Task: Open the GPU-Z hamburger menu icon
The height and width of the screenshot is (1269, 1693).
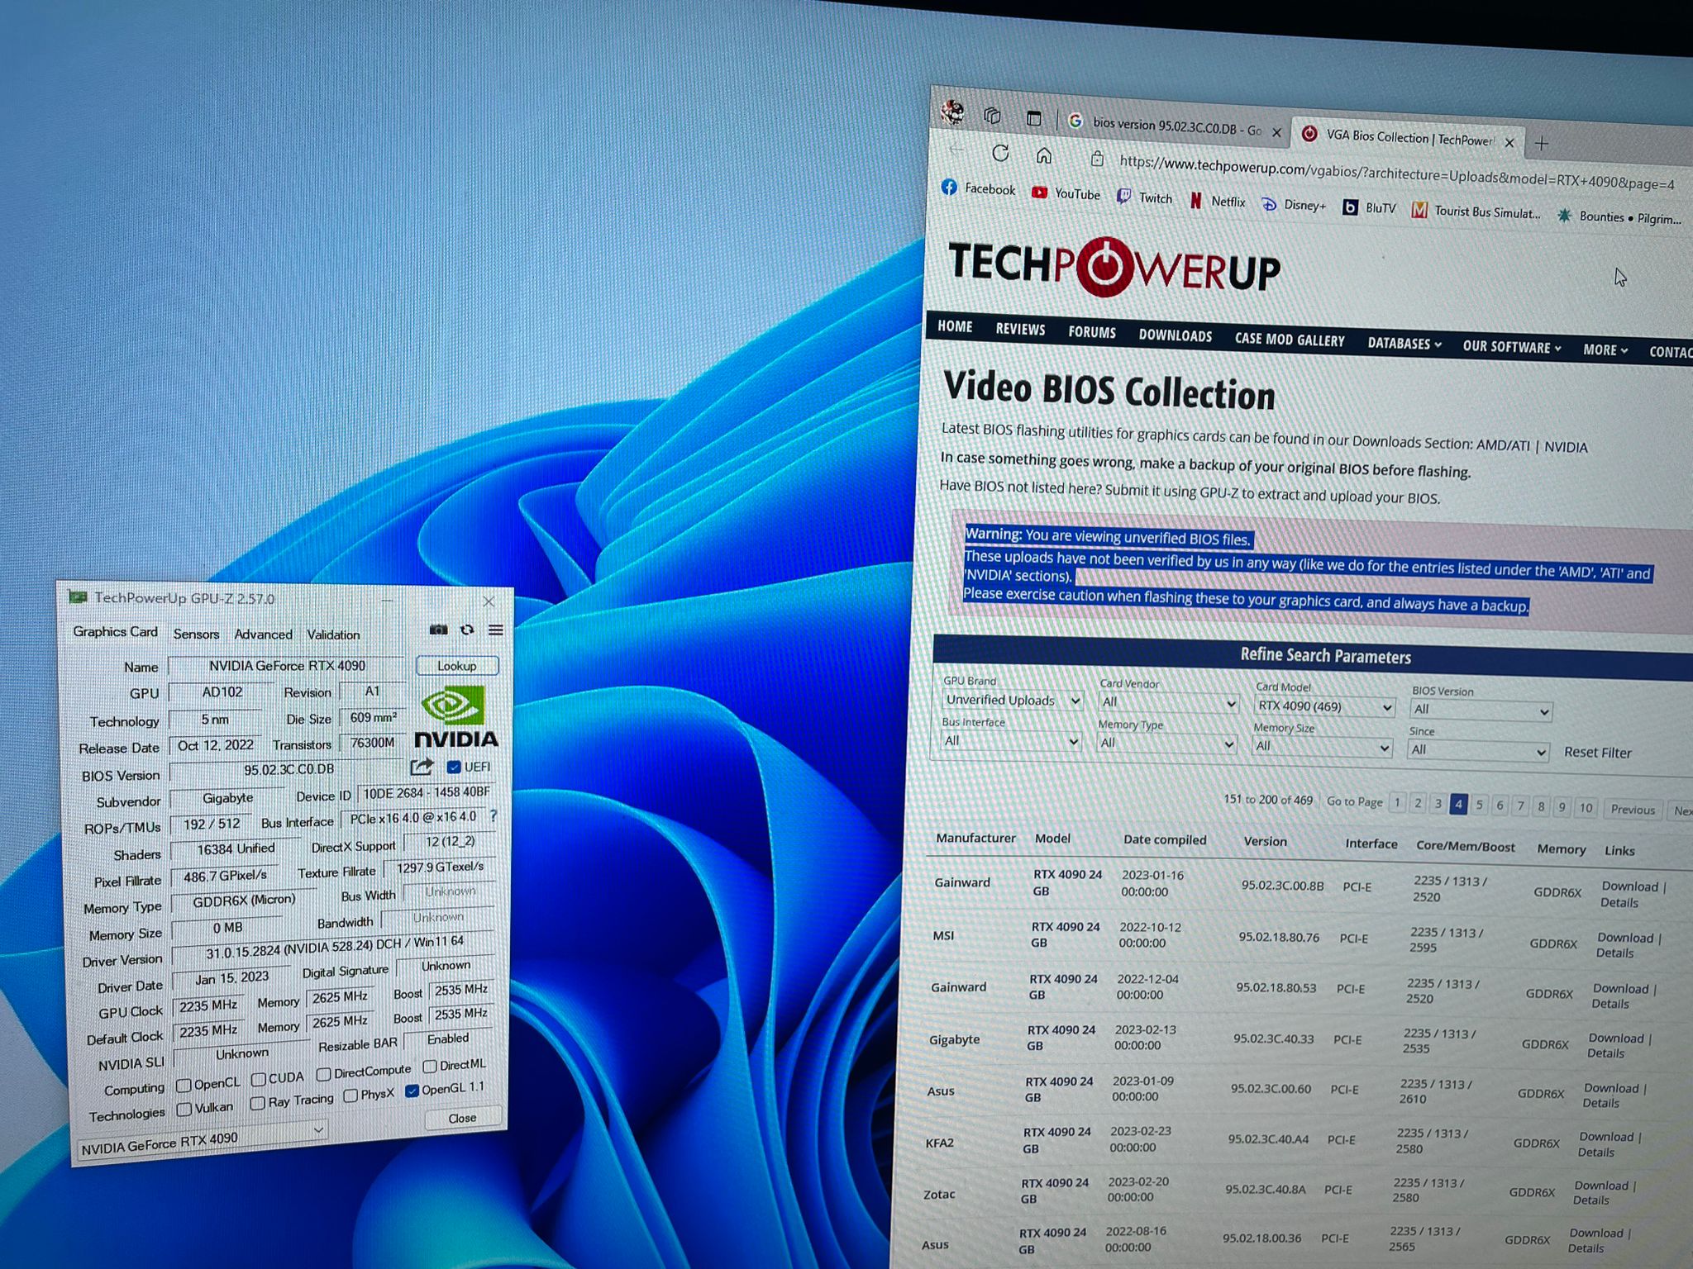Action: (496, 630)
